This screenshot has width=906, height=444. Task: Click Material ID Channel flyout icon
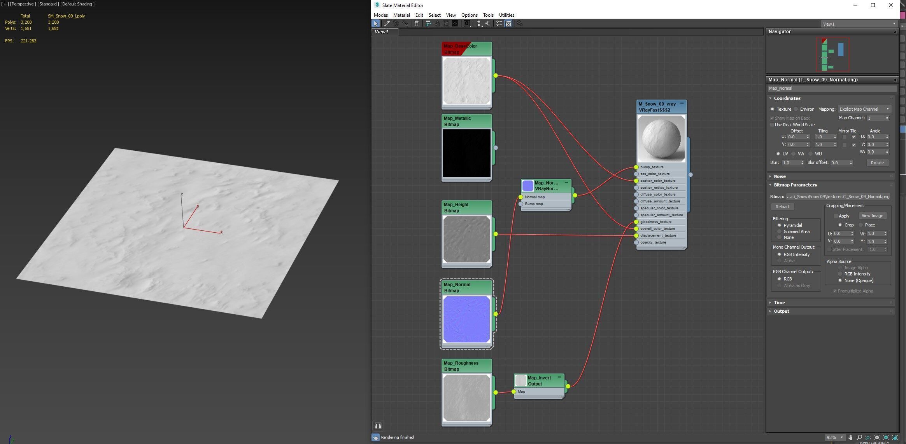[x=467, y=24]
